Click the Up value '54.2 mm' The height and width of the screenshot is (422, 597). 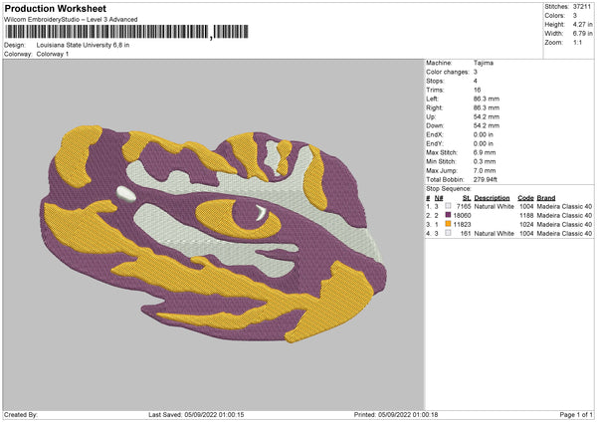[x=487, y=116]
